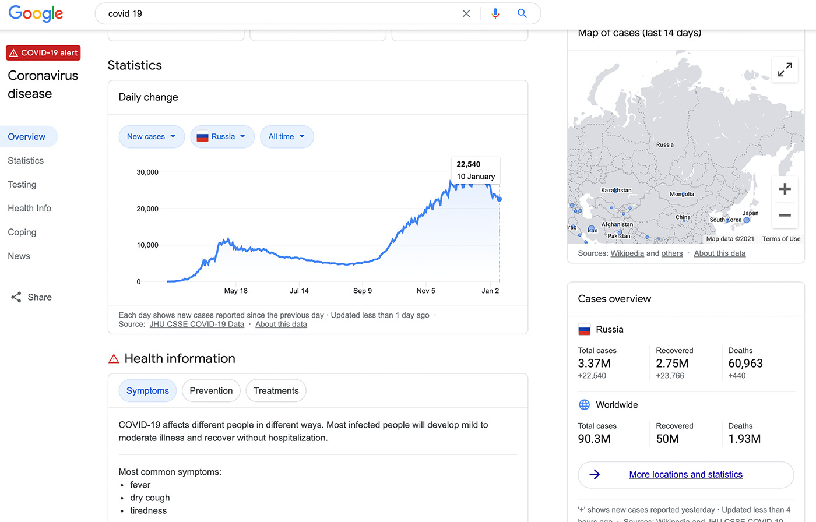Select the Symptoms tab
The image size is (816, 522).
tap(147, 391)
